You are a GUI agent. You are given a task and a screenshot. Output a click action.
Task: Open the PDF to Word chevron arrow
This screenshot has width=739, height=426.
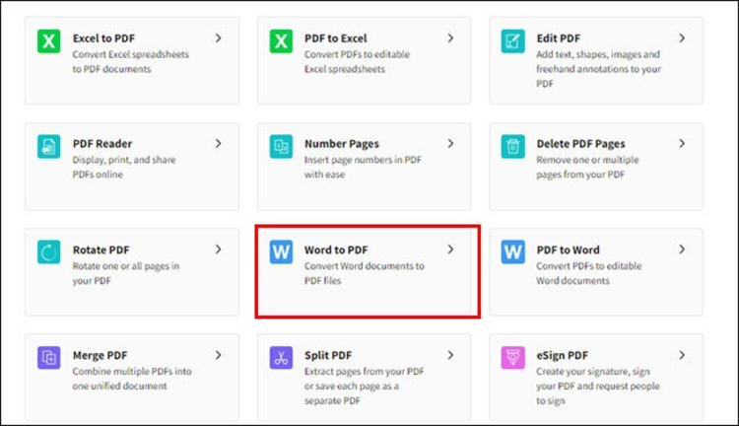click(x=682, y=249)
